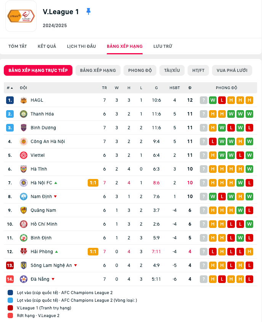The height and width of the screenshot is (322, 262).
Task: Click the Nam Định team crest icon
Action: pos(24,197)
